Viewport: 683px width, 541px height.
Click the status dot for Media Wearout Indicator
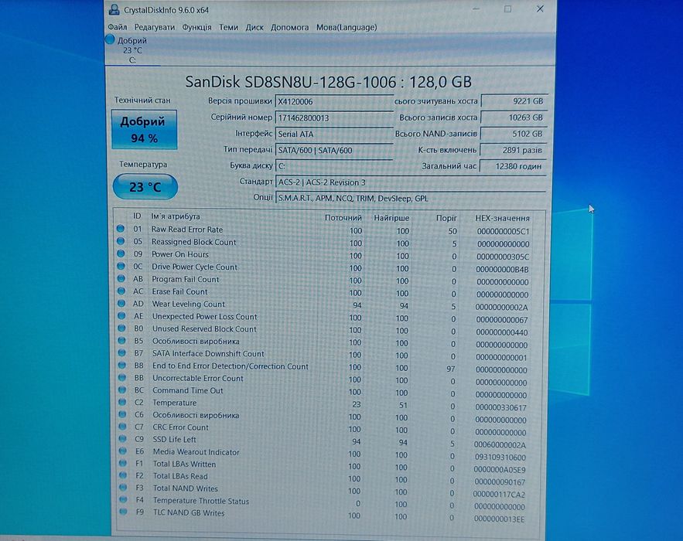123,451
